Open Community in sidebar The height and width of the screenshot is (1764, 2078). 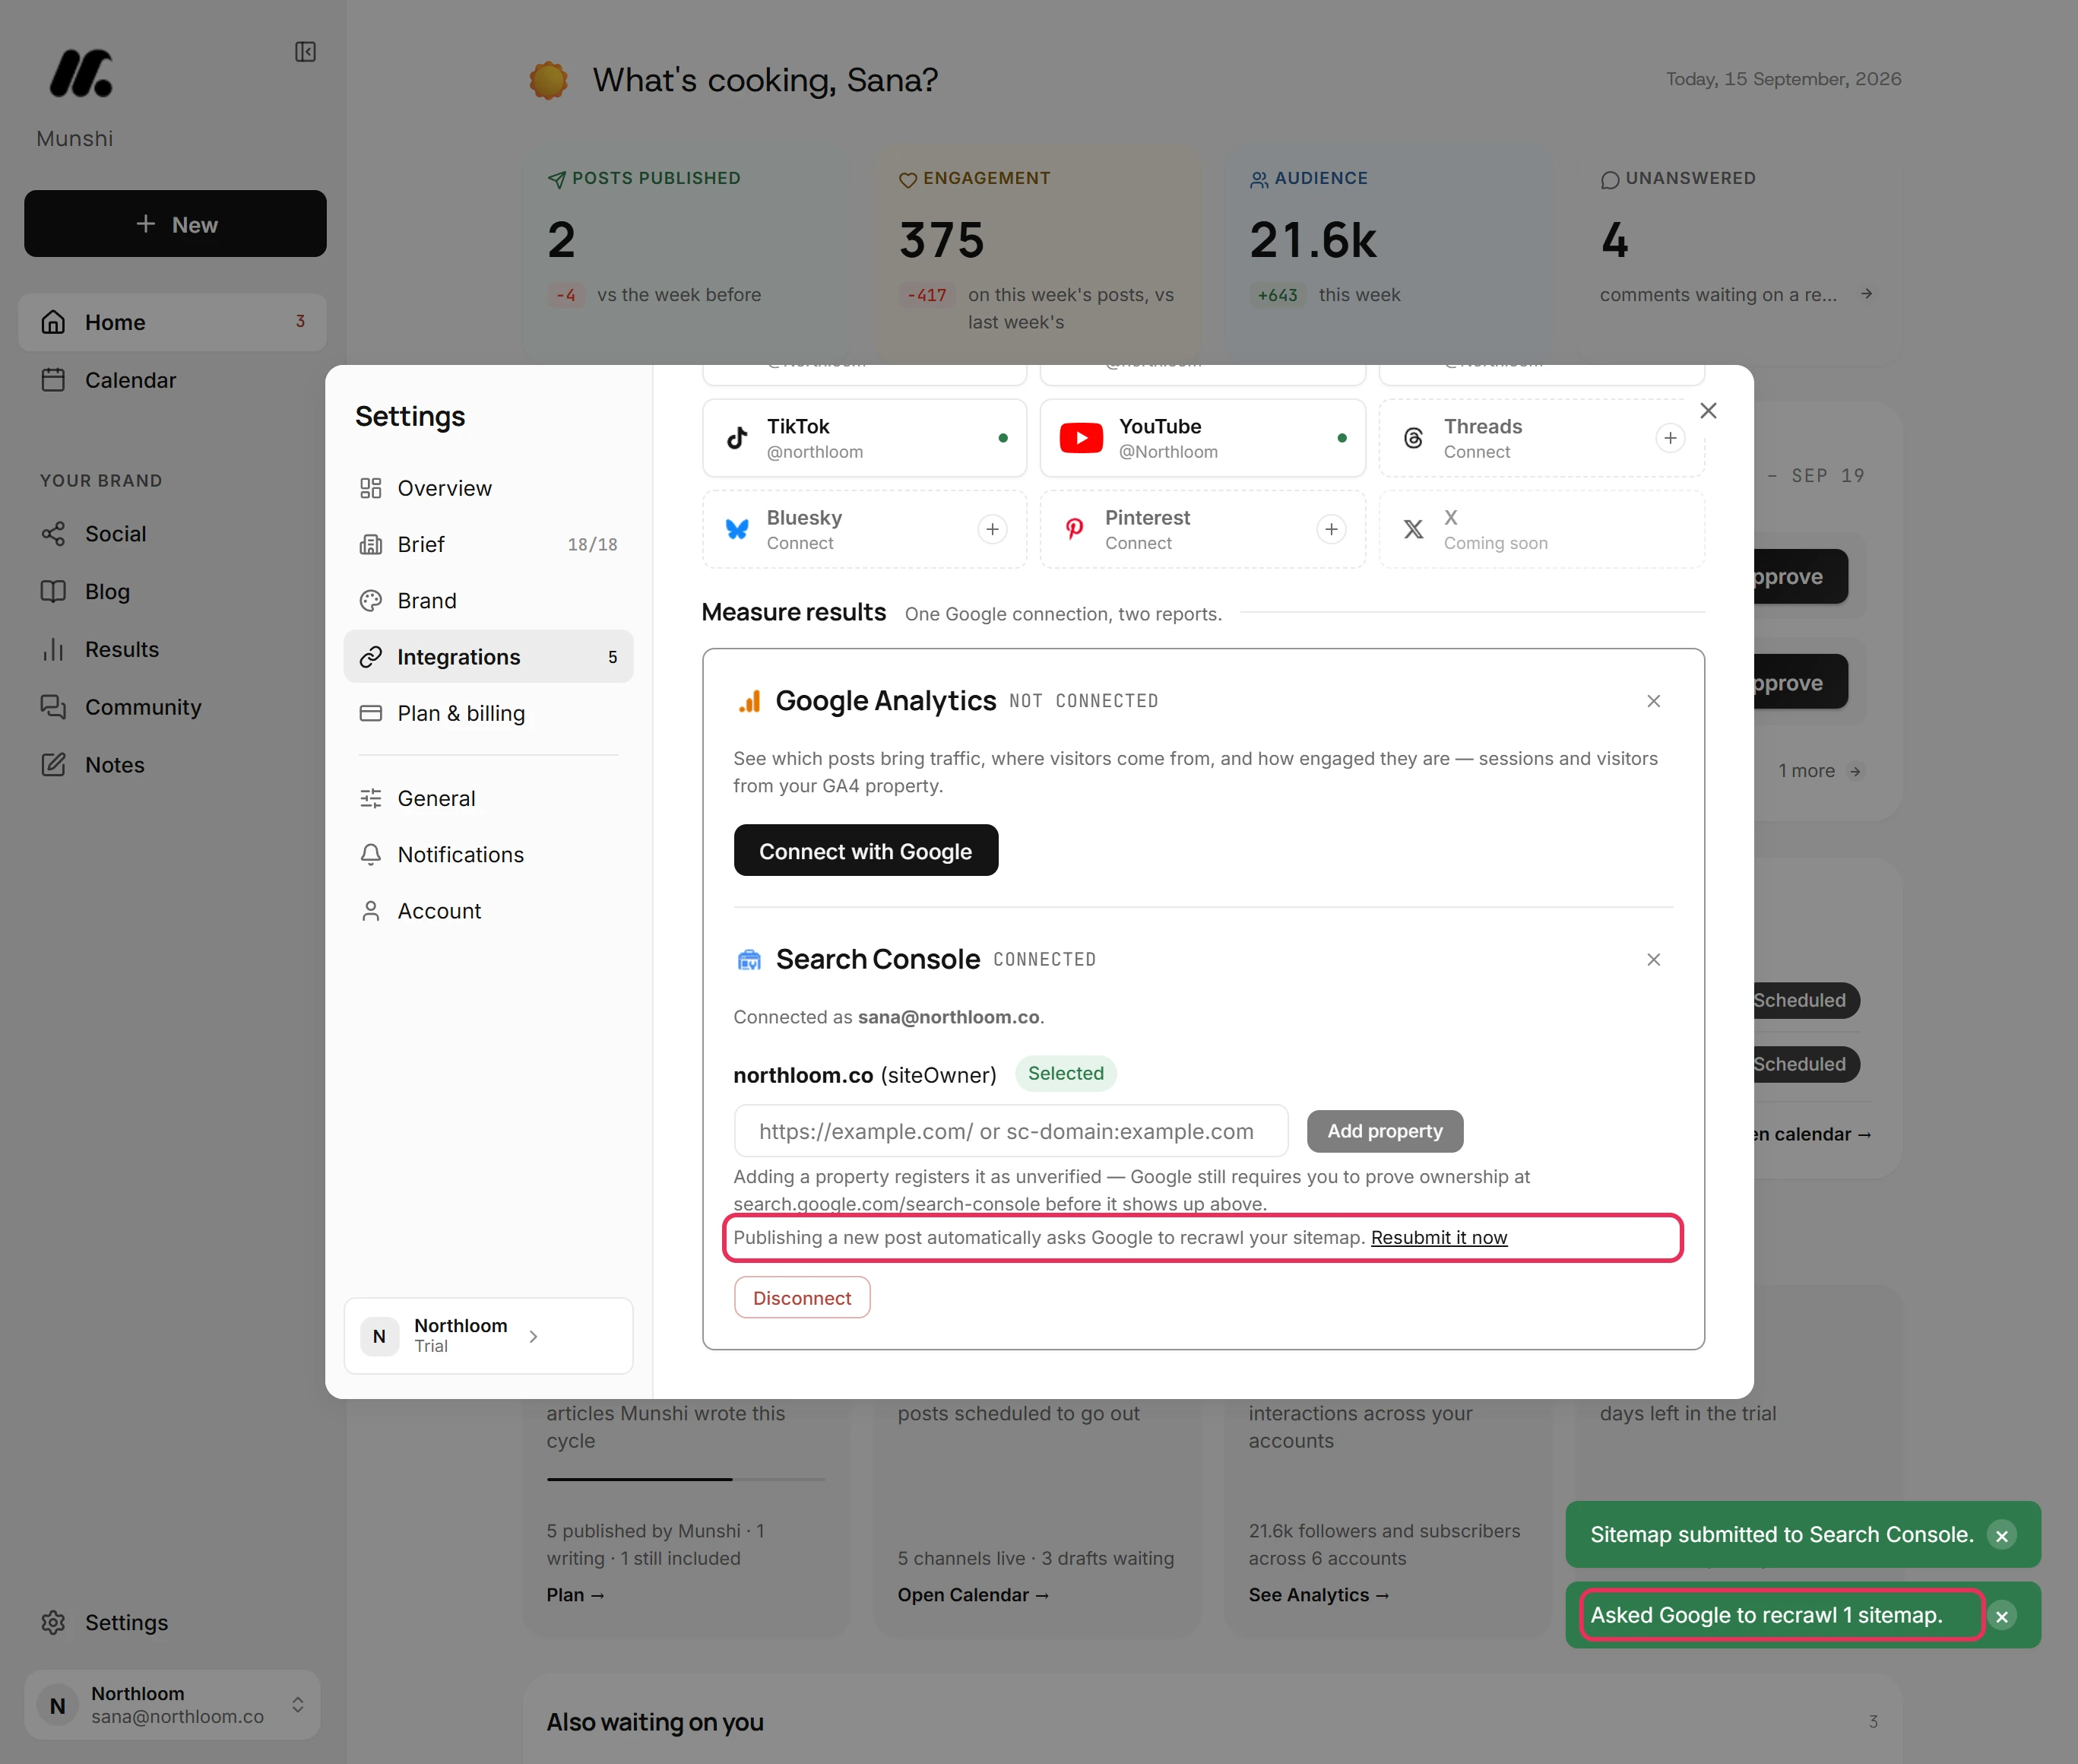point(172,707)
